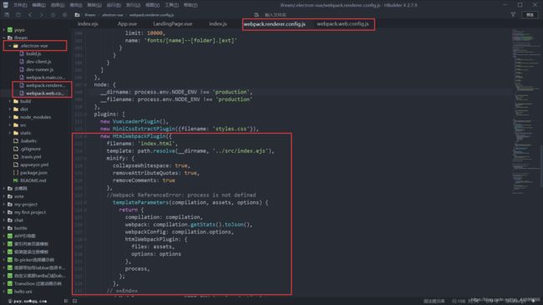Open .babelrc file in tree
The width and height of the screenshot is (543, 305).
coord(28,141)
